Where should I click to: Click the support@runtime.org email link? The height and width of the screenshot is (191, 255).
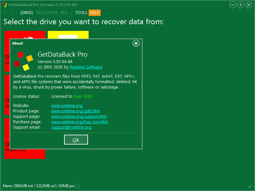[71, 127]
